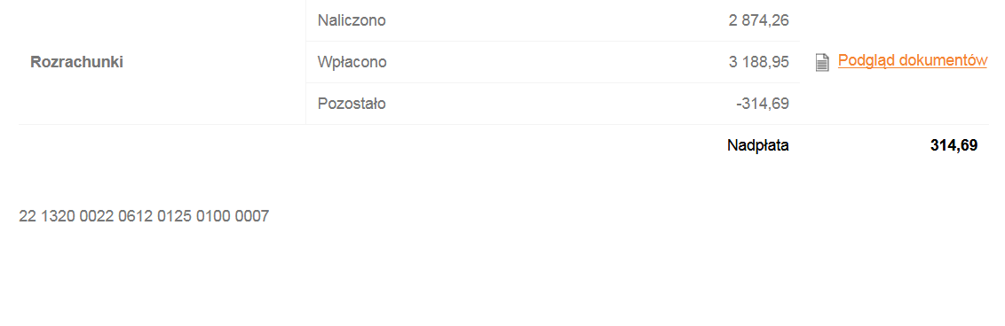Image resolution: width=1005 pixels, height=326 pixels.
Task: Select the 0612 group in account number
Action: (x=136, y=216)
